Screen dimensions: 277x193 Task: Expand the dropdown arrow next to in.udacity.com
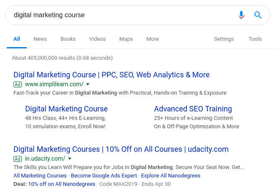(70, 159)
